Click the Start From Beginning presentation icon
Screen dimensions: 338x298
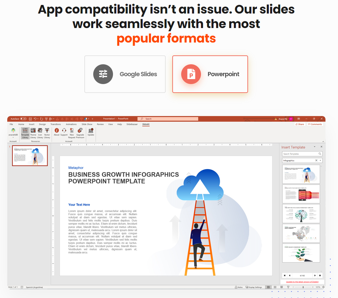pos(46,119)
